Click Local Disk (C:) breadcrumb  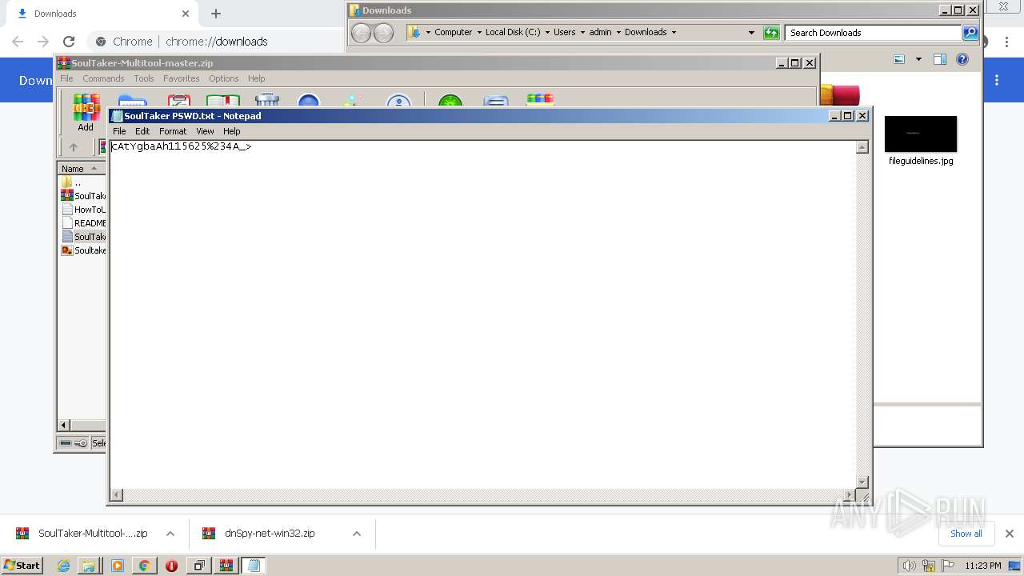coord(513,33)
